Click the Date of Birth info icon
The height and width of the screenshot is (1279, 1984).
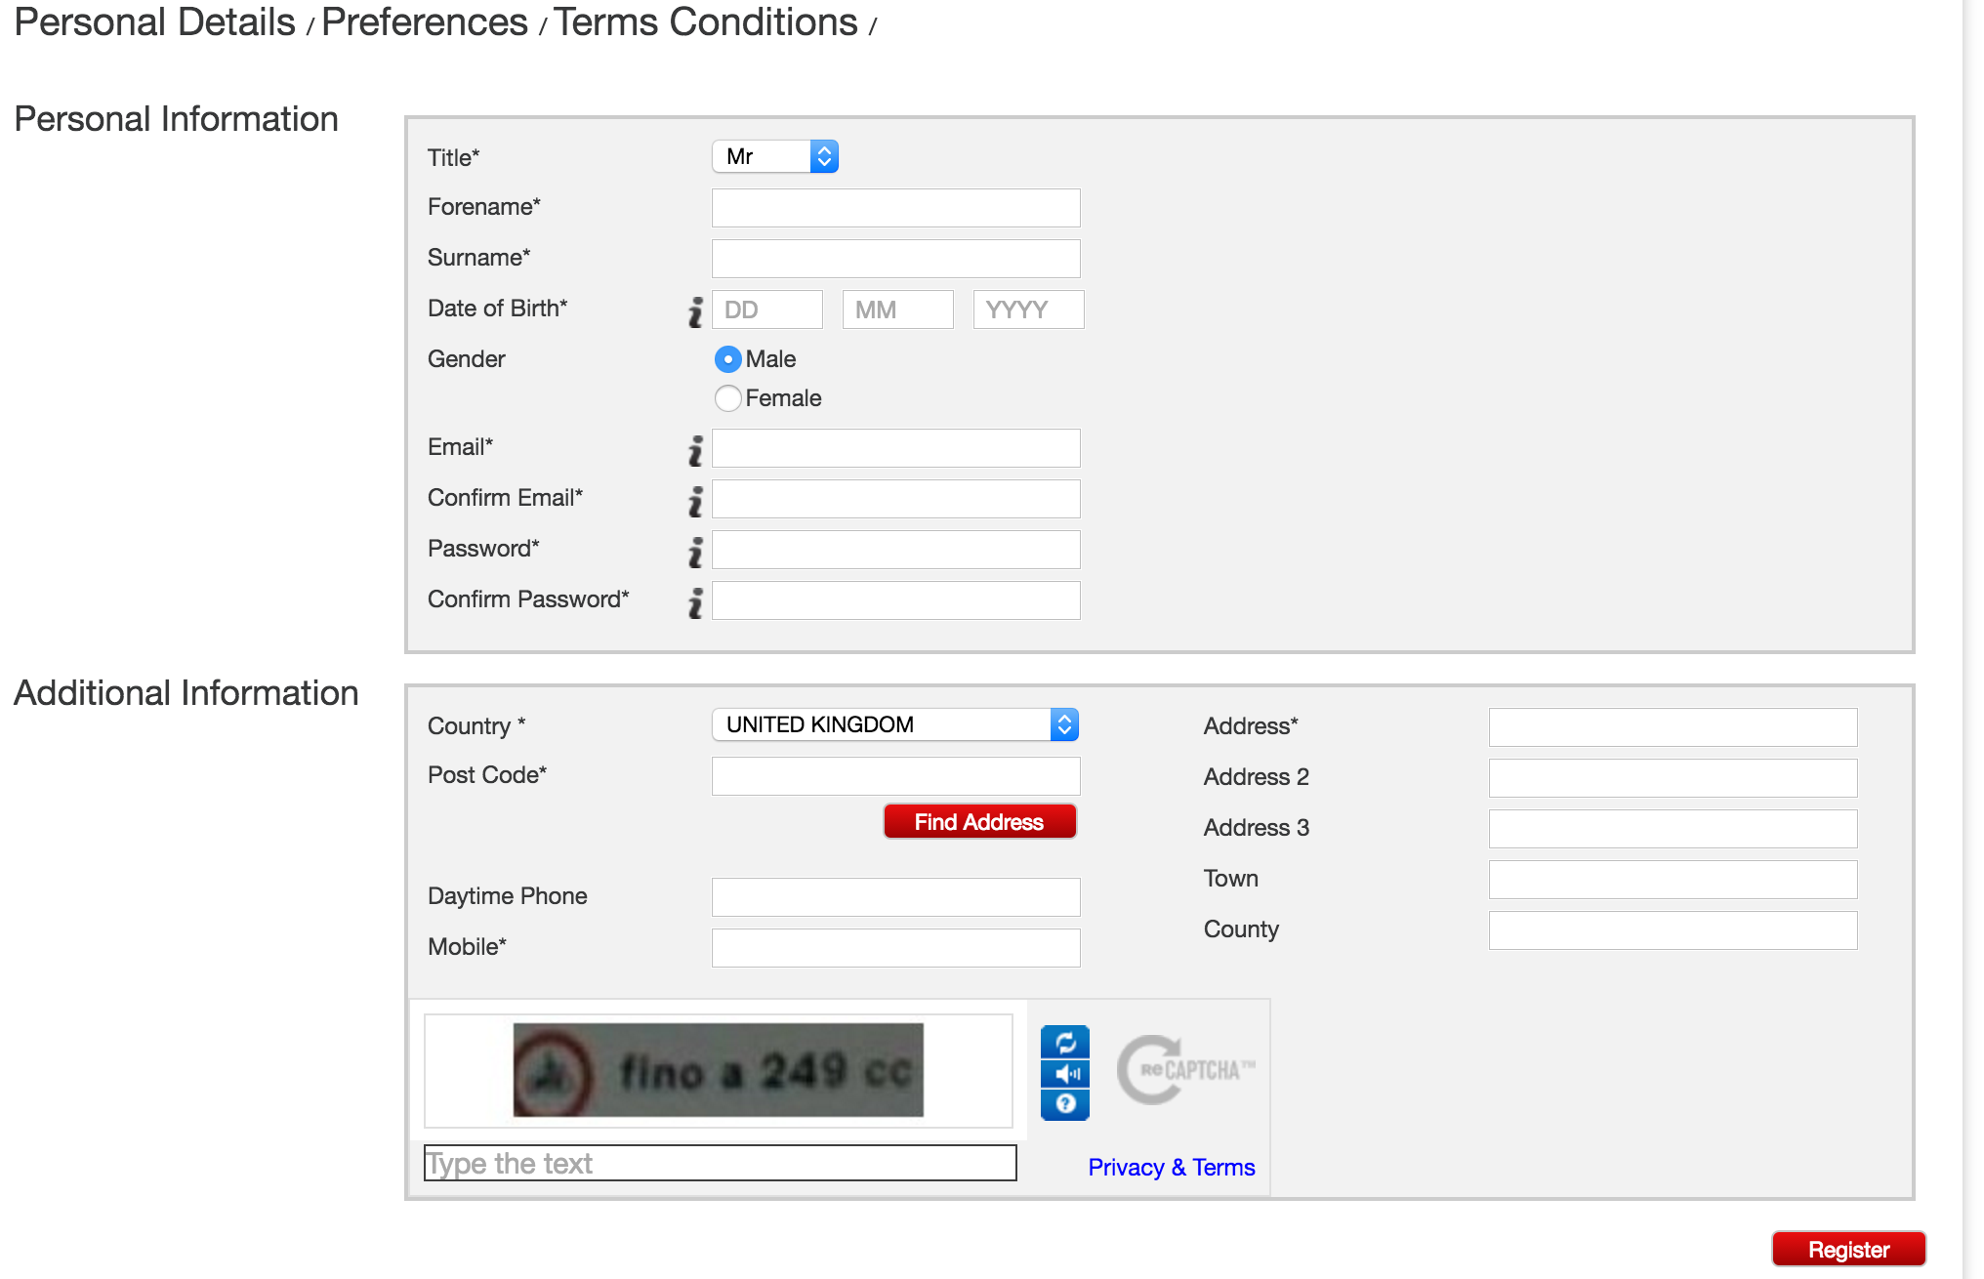coord(695,311)
